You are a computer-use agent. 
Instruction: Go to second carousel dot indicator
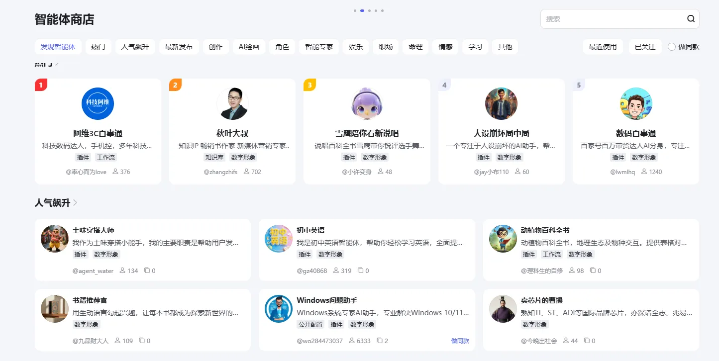tap(362, 10)
